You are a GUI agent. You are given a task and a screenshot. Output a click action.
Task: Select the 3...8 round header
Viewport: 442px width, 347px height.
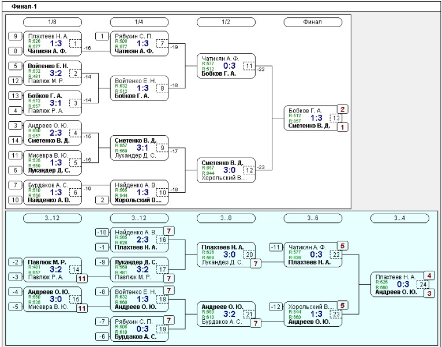tap(226, 218)
